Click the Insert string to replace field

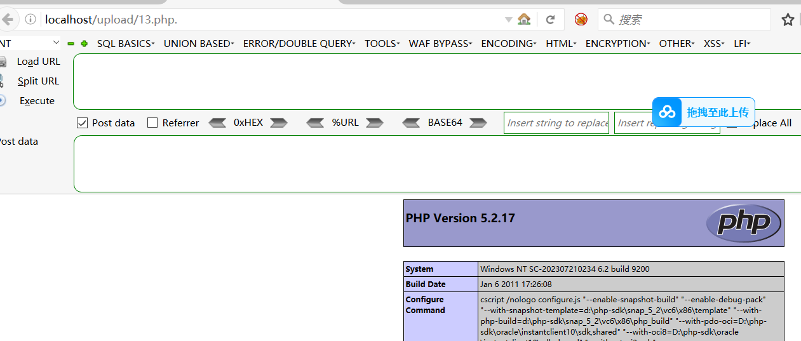pos(556,123)
